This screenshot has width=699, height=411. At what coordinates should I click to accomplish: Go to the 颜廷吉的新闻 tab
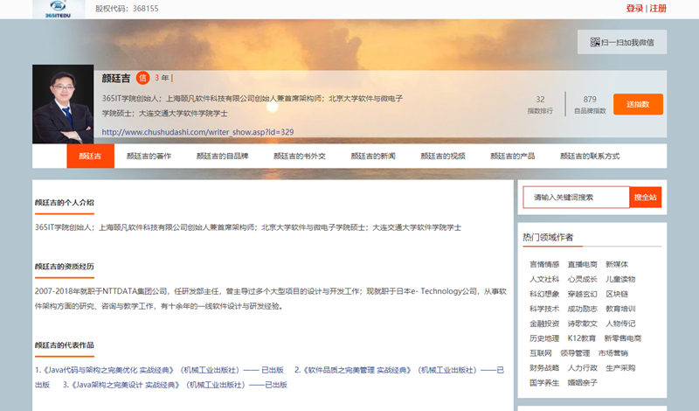coord(373,156)
